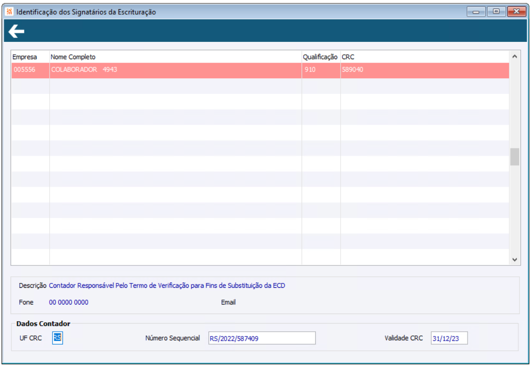Click the Validade CRC label
Screen dimensions: 531x367
[404, 338]
